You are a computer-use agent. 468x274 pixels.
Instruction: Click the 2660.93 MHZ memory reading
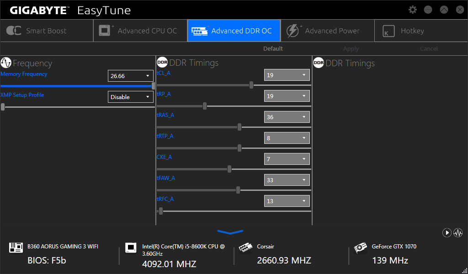[284, 261]
